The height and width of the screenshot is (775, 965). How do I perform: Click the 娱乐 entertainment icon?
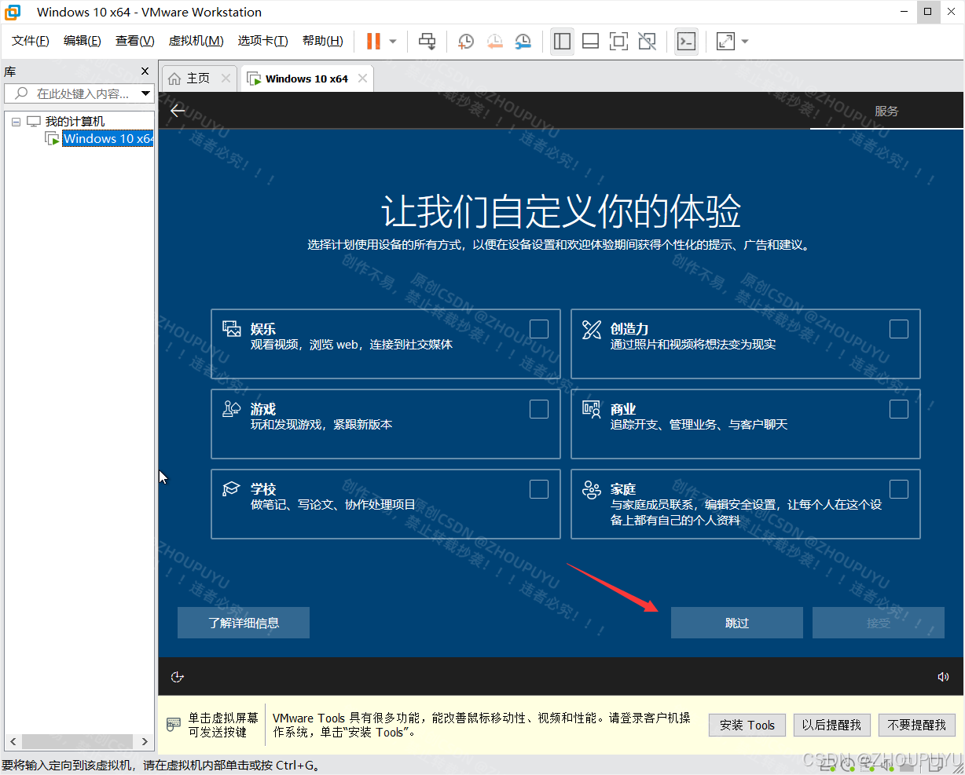232,329
